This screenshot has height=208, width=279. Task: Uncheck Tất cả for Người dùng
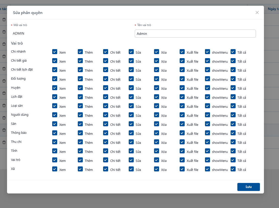(233, 115)
